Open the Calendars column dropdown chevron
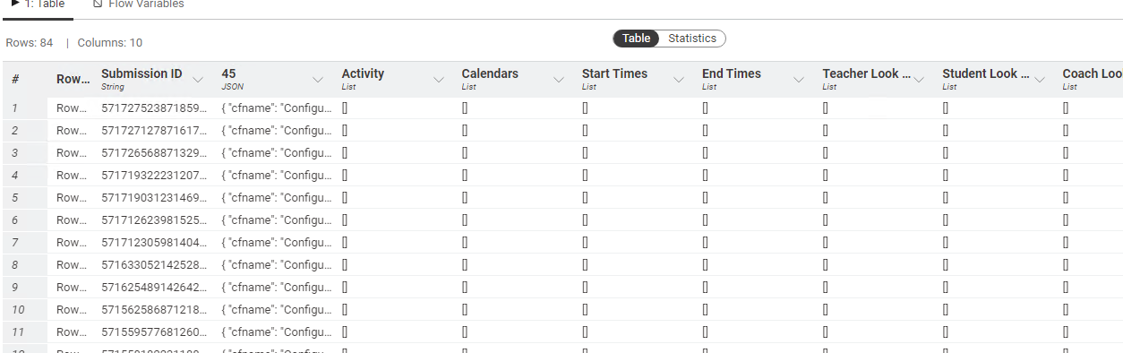This screenshot has width=1123, height=353. point(559,80)
